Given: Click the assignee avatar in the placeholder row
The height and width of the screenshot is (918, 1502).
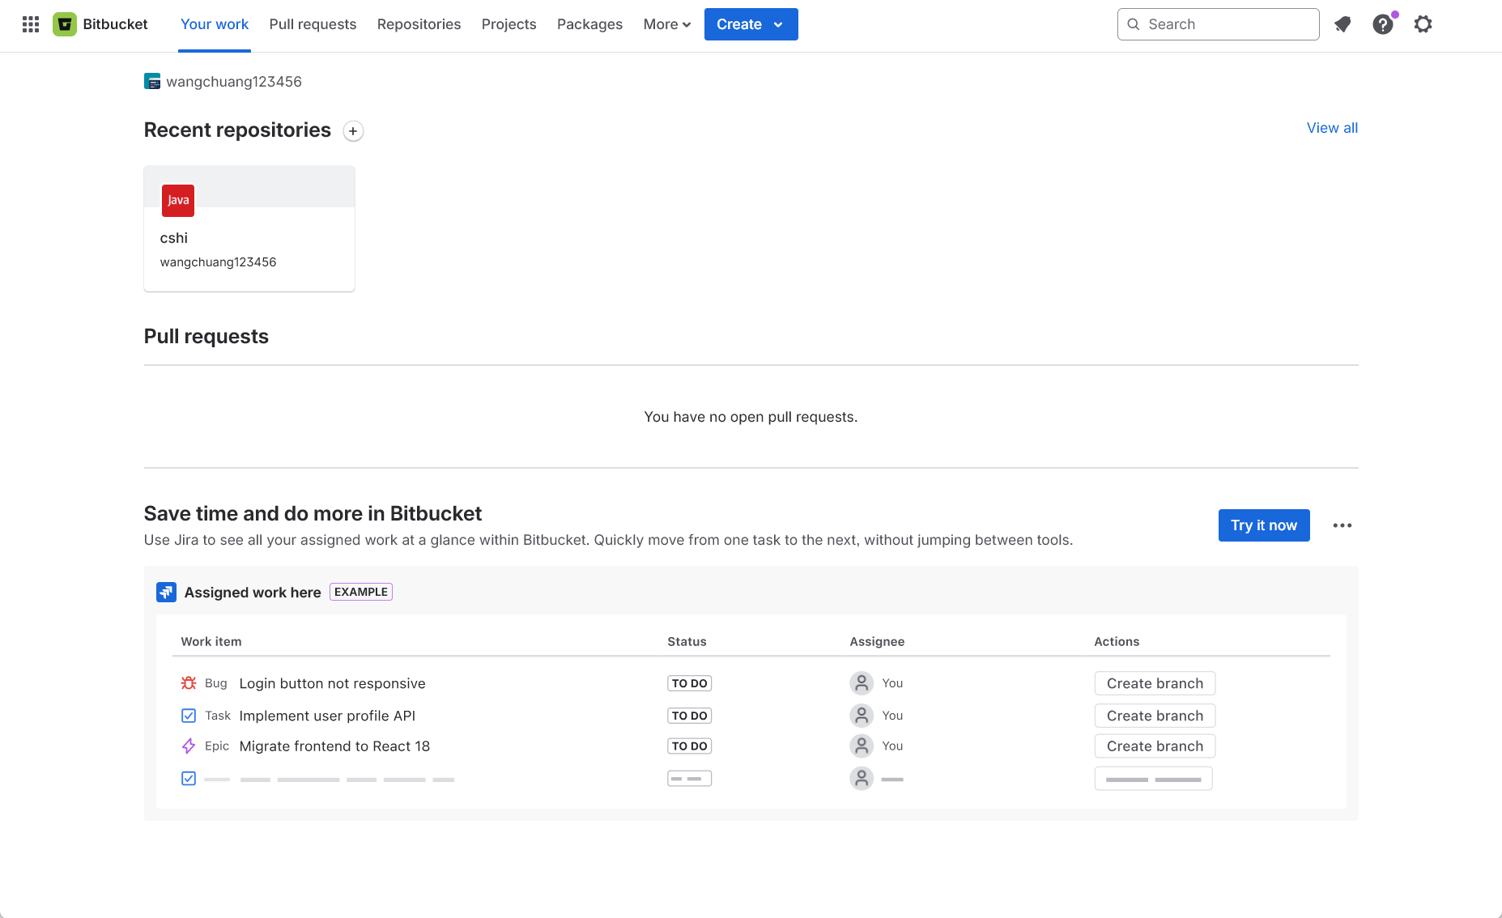Looking at the screenshot, I should [862, 779].
